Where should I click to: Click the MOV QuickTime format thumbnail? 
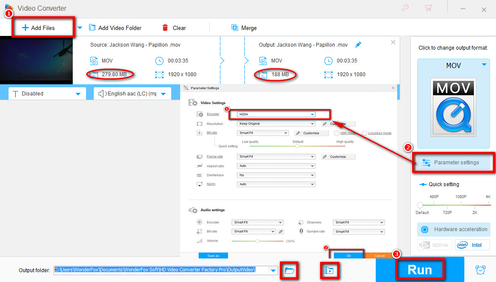tap(453, 106)
